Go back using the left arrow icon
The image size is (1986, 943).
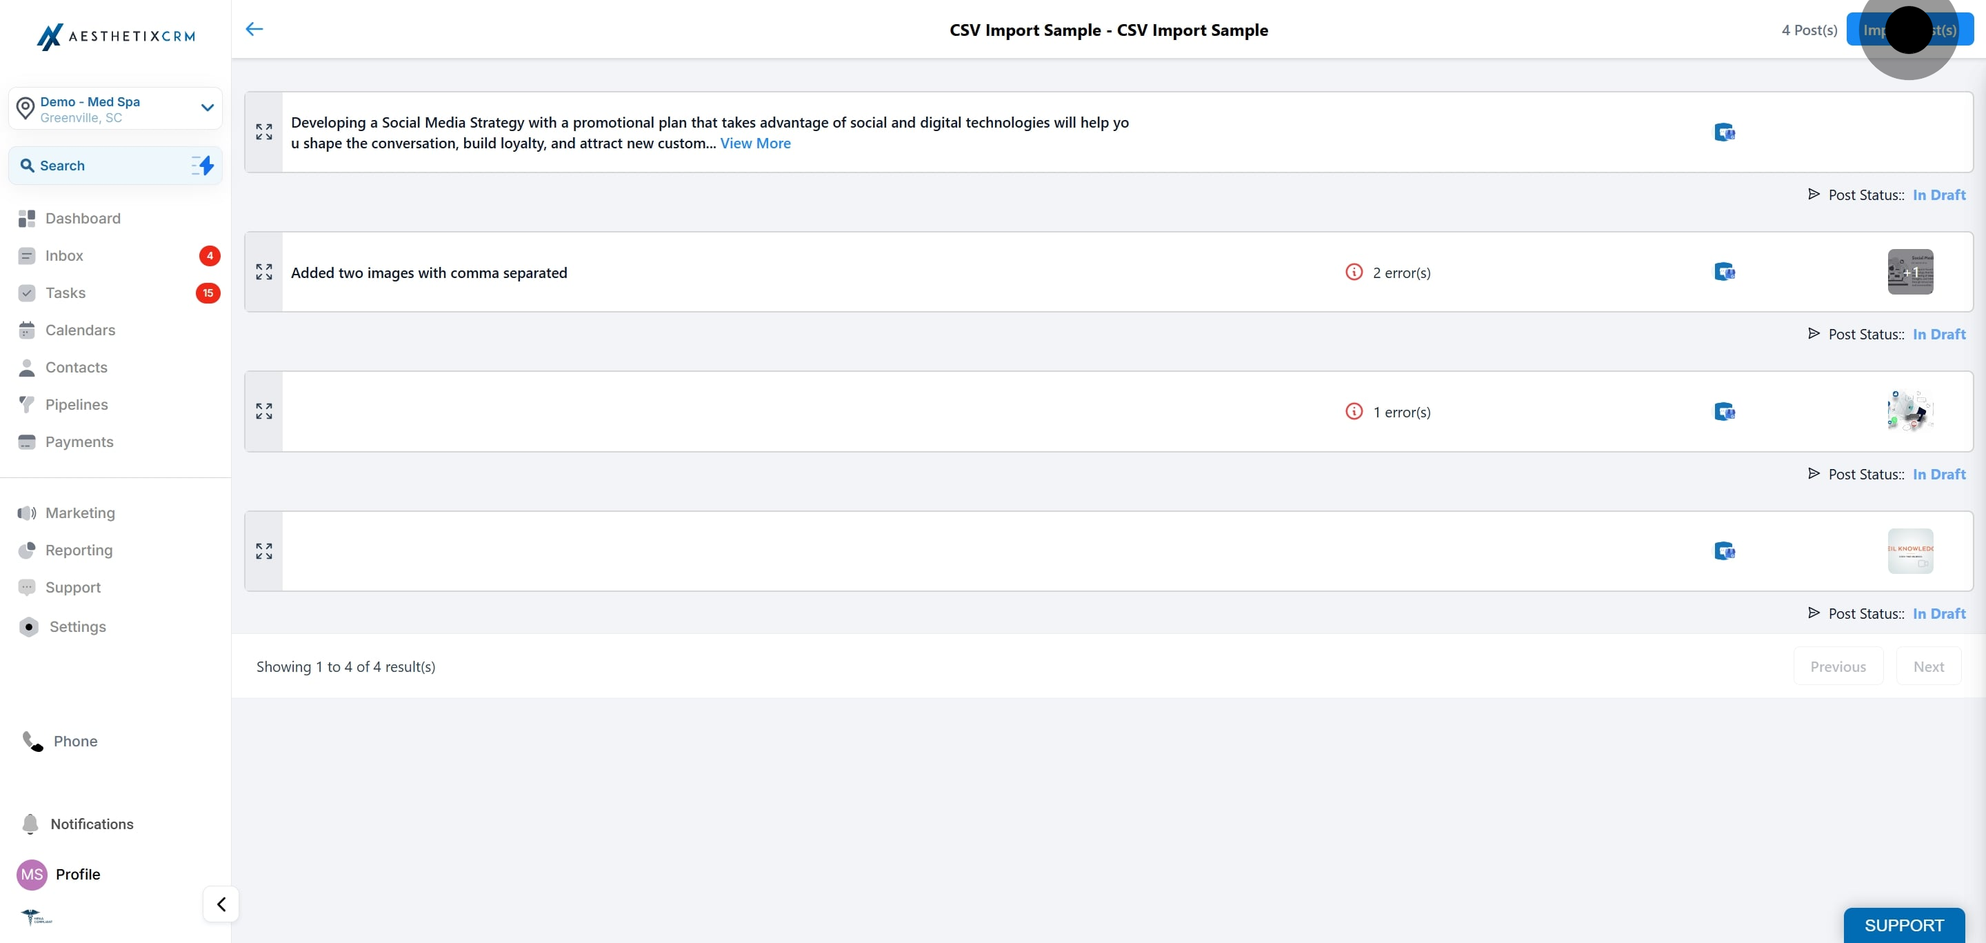coord(254,29)
